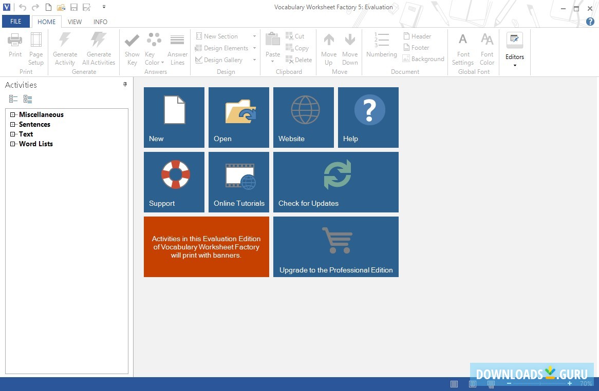Click Upgrade to the Professional Edition tile
599x391 pixels.
[336, 247]
